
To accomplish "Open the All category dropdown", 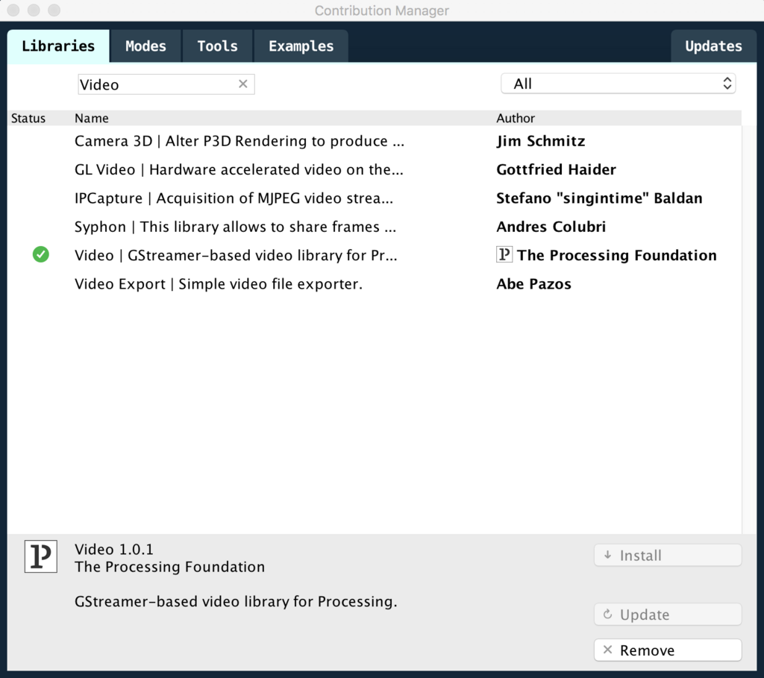I will click(x=619, y=84).
